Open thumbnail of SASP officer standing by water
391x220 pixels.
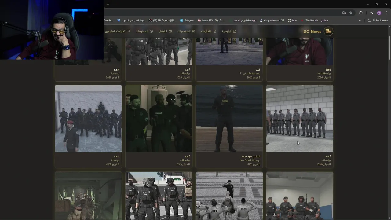pyautogui.click(x=229, y=118)
